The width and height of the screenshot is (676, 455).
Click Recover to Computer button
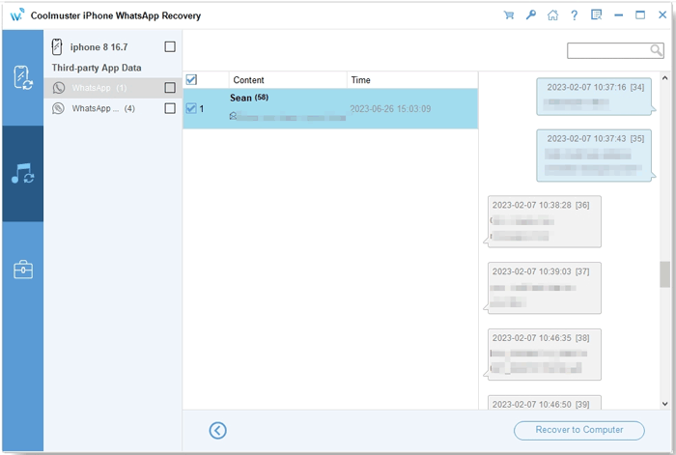[x=579, y=430]
